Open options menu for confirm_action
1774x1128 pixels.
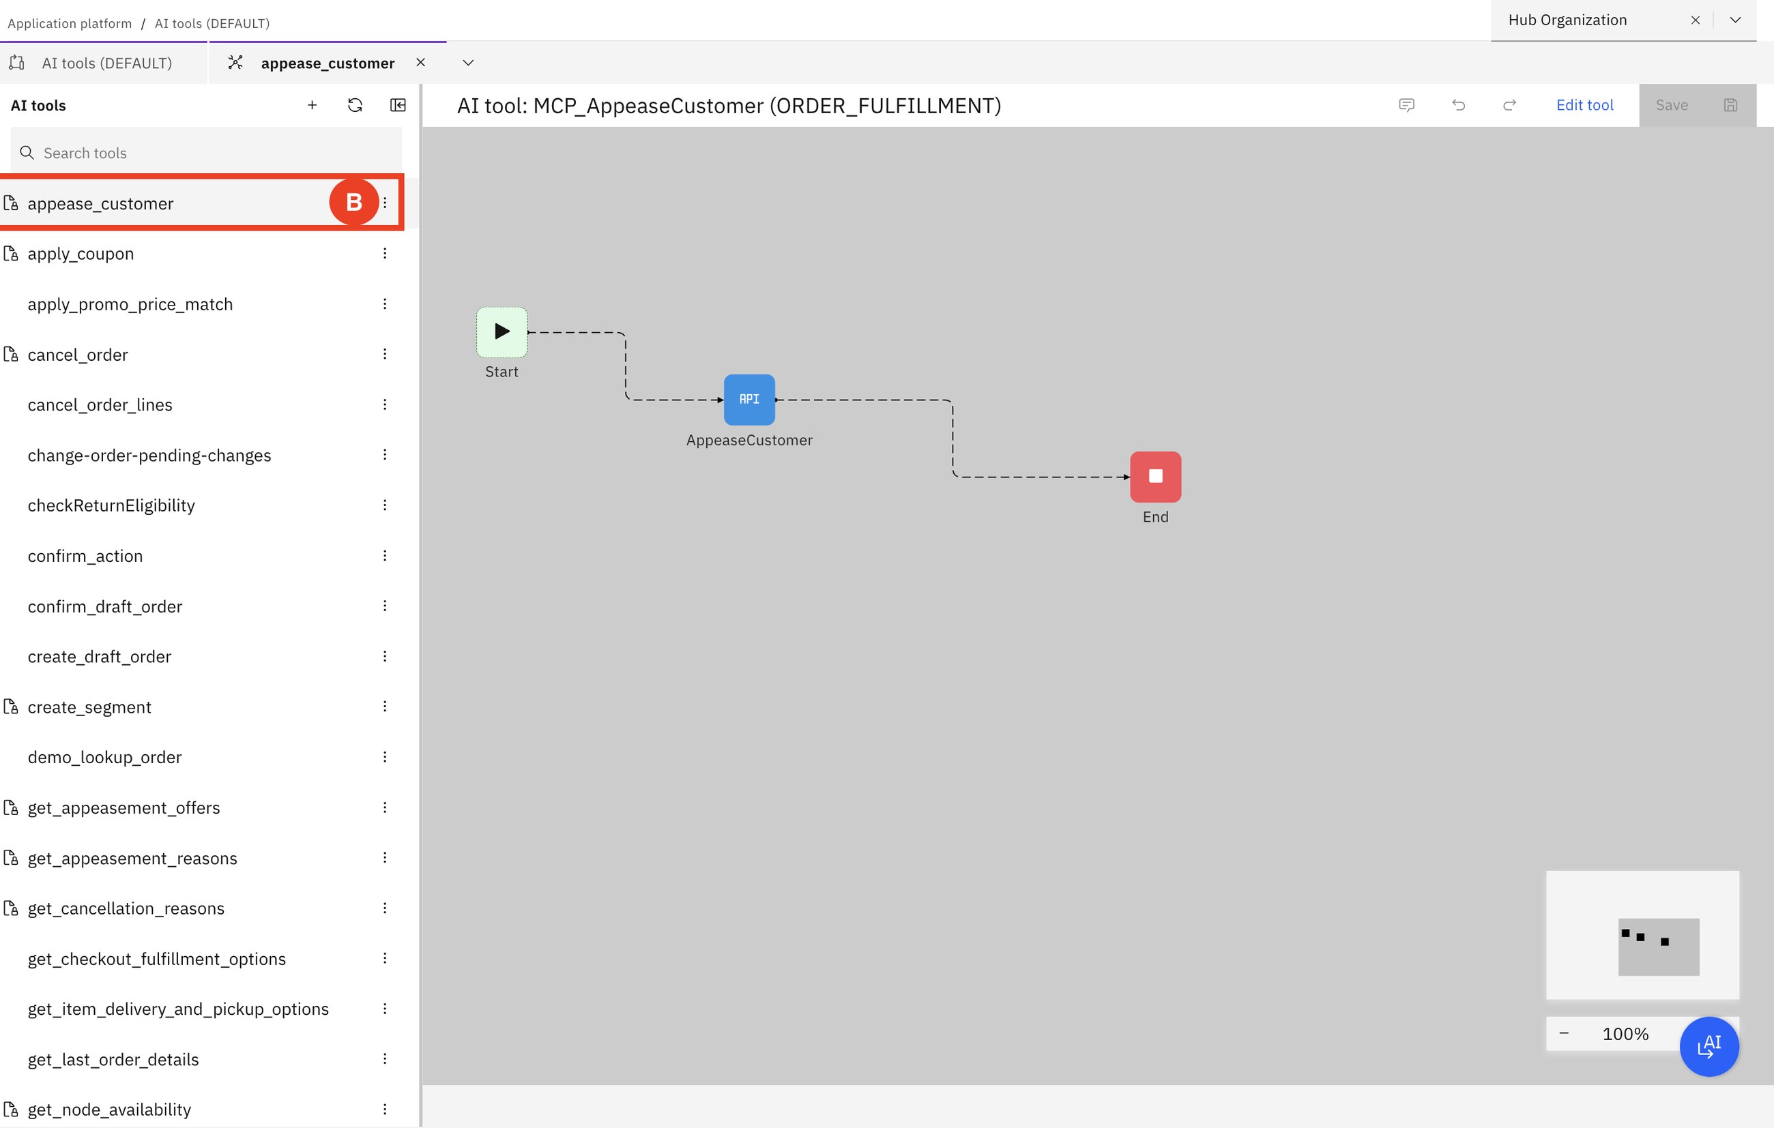[x=385, y=556]
